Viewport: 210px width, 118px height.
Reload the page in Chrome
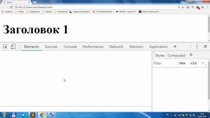pos(11,7)
